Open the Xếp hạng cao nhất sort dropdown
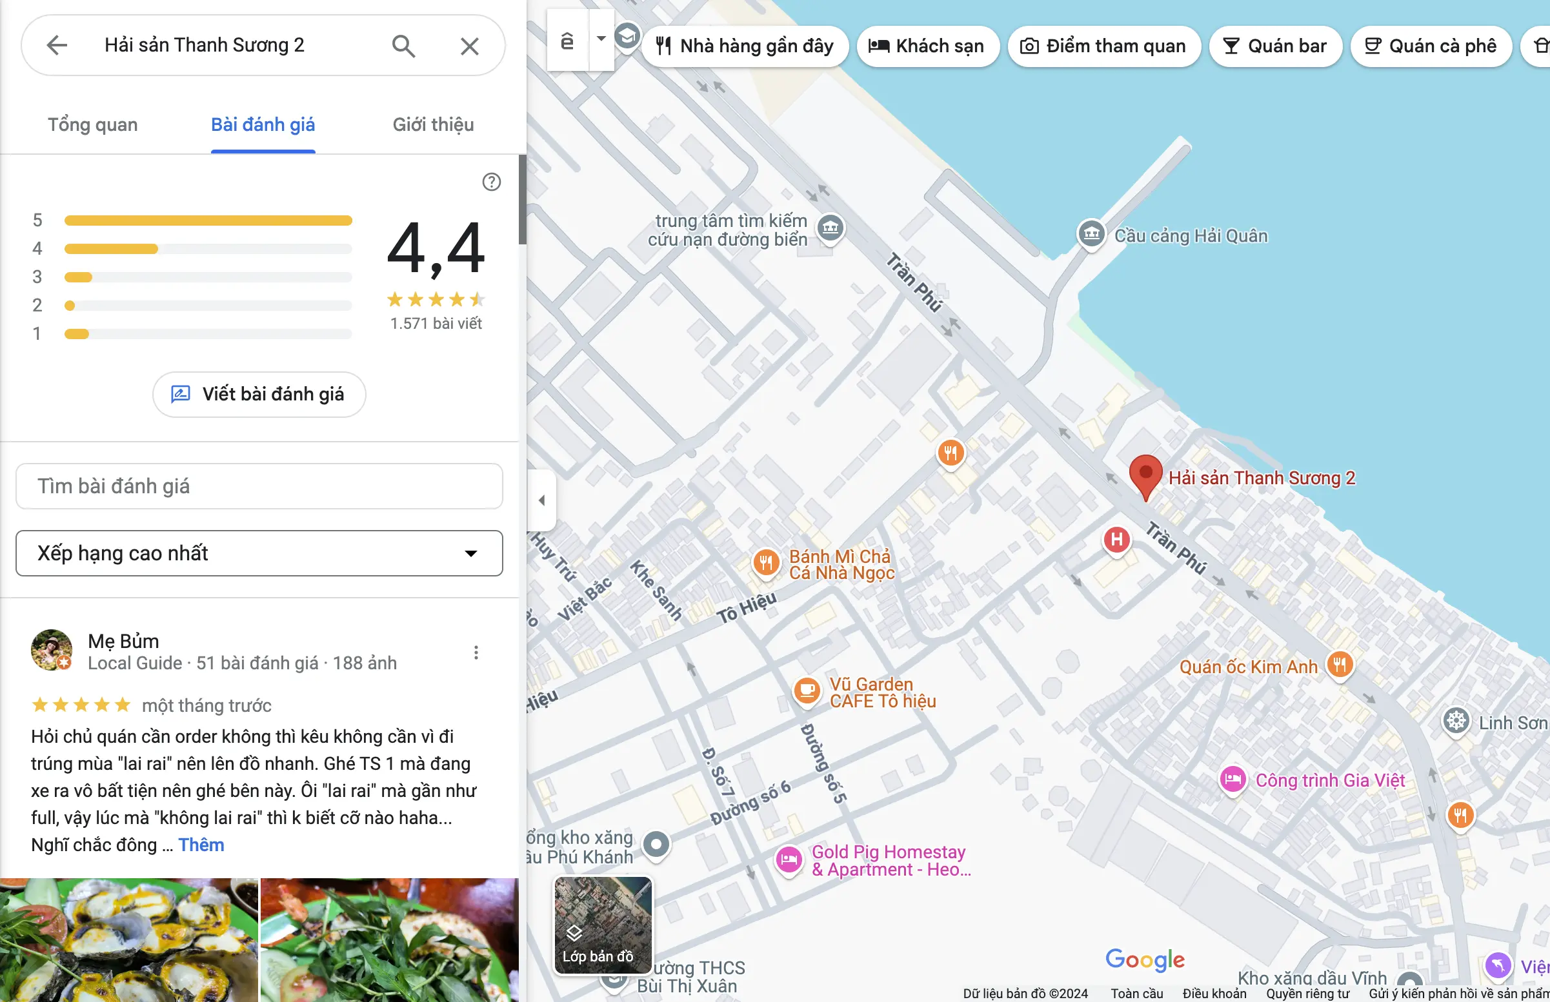Screen dimensions: 1550x1002 (x=259, y=553)
